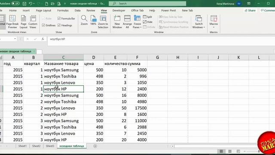Open the Formulas ribbon tab
275x155 pixels.
[63, 10]
